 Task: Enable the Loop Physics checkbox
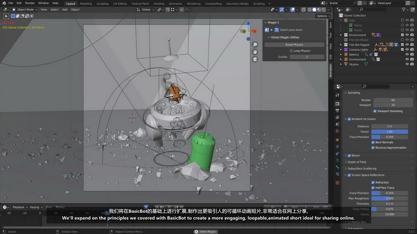point(291,51)
